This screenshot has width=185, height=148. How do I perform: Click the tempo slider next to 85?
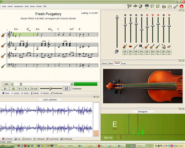[51, 89]
